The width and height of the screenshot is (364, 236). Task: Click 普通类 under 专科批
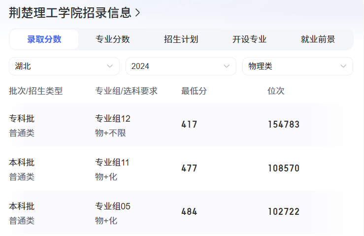click(x=22, y=133)
